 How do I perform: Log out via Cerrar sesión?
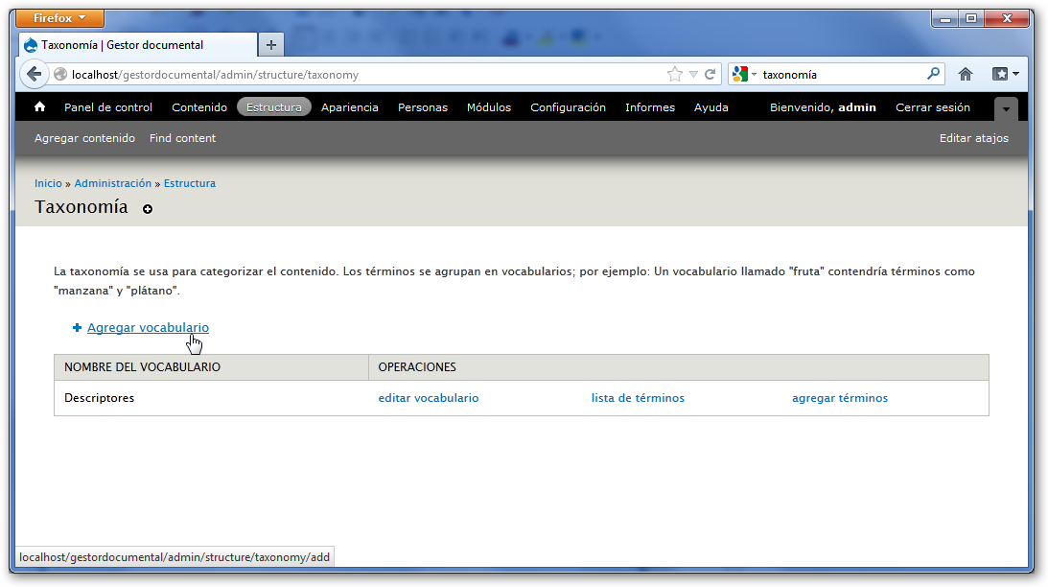[932, 107]
